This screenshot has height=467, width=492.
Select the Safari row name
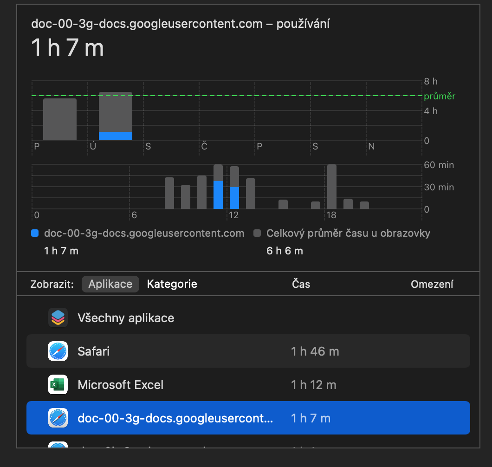click(x=93, y=351)
